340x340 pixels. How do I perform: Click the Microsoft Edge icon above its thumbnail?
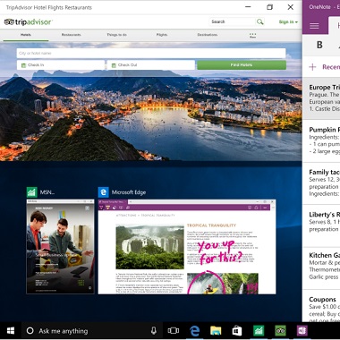coord(103,192)
